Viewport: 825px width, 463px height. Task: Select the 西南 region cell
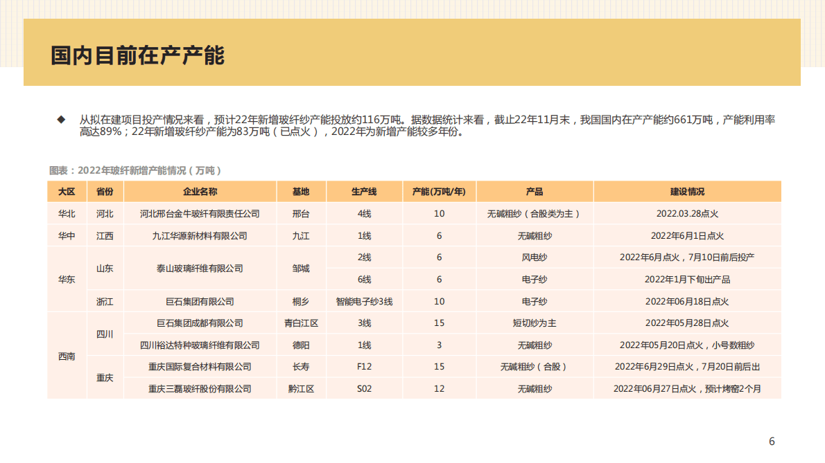[66, 355]
